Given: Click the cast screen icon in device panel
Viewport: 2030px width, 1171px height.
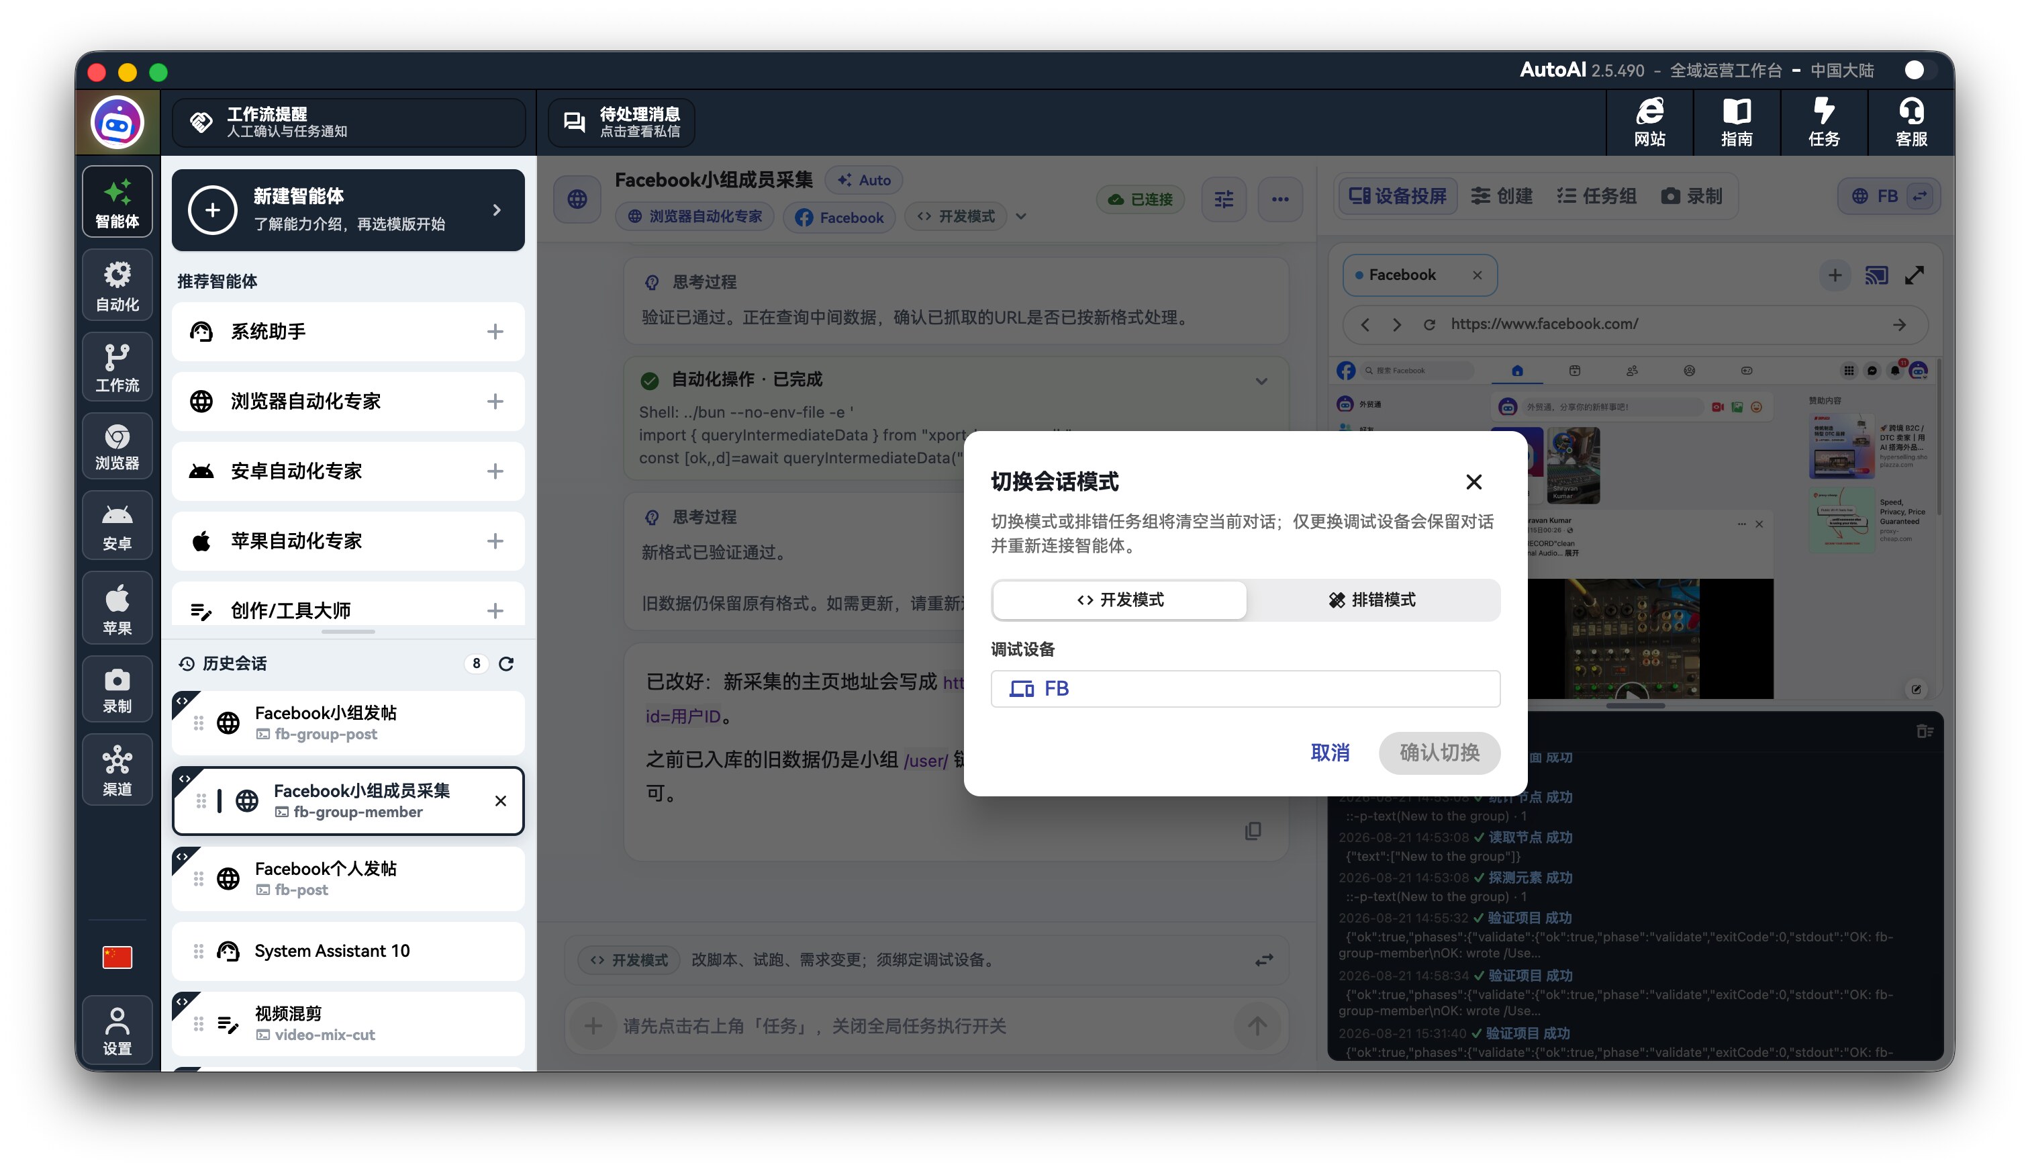Looking at the screenshot, I should [1876, 276].
